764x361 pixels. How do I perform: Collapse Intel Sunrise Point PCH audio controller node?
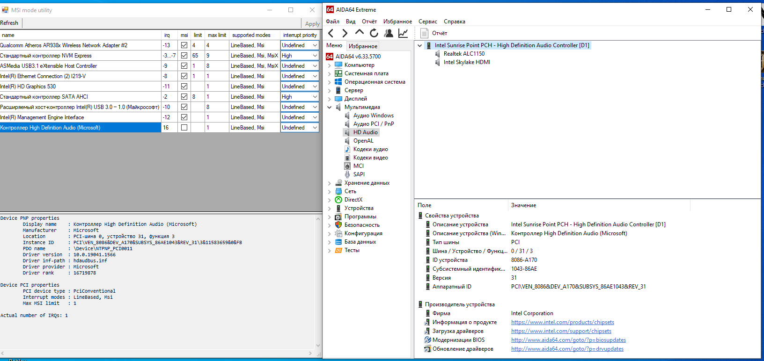pyautogui.click(x=420, y=45)
